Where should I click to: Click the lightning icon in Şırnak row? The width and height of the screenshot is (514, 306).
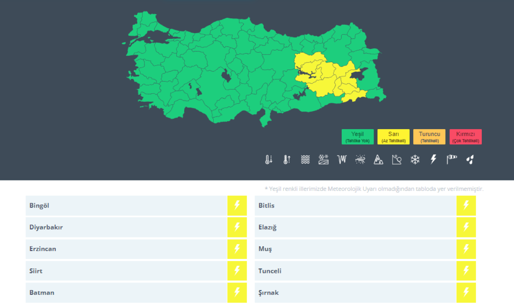coord(466,292)
